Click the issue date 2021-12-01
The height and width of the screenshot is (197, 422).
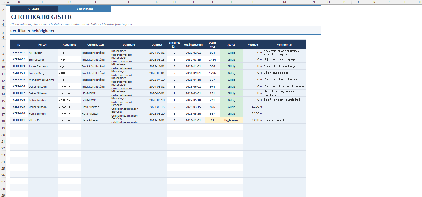(x=157, y=120)
